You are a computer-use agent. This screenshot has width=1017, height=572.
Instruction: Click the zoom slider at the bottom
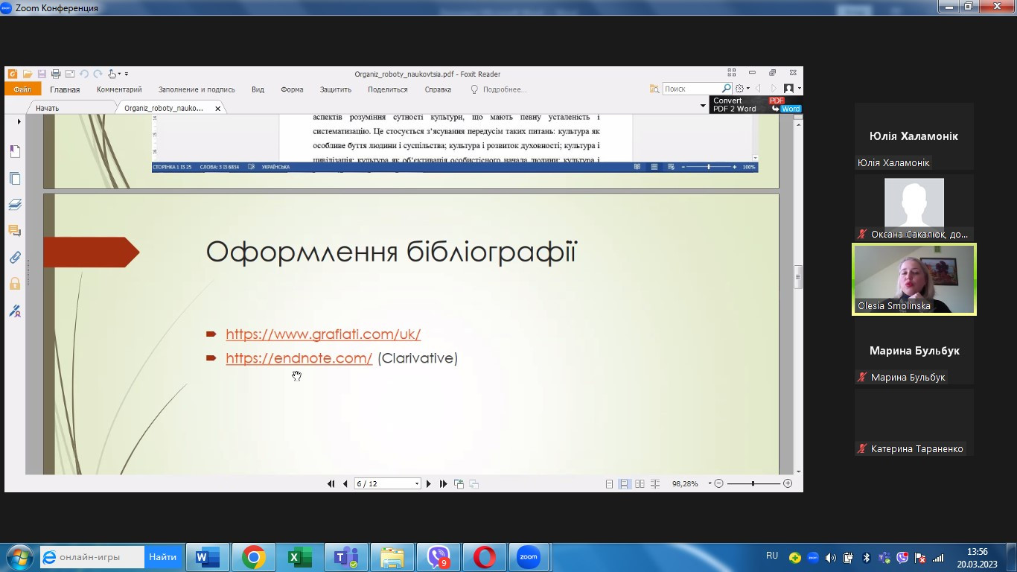[753, 484]
